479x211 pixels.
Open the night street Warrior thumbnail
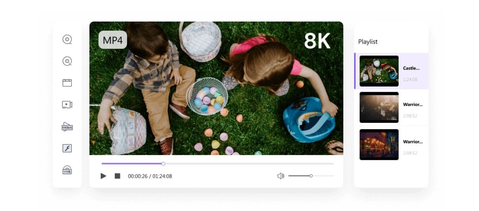point(379,144)
